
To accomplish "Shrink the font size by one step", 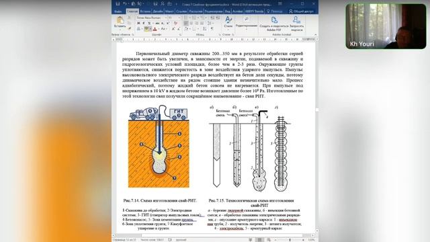I will [179, 28].
